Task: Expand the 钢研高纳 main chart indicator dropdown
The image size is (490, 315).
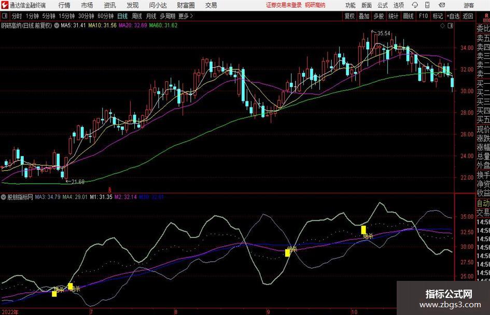Action: click(57, 25)
